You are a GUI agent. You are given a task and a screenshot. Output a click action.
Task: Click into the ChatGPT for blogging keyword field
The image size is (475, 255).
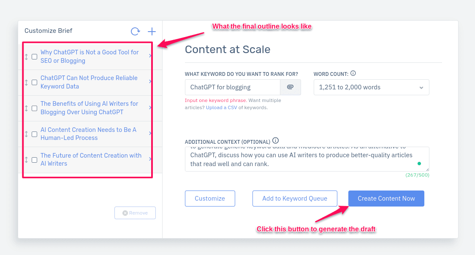pyautogui.click(x=232, y=87)
